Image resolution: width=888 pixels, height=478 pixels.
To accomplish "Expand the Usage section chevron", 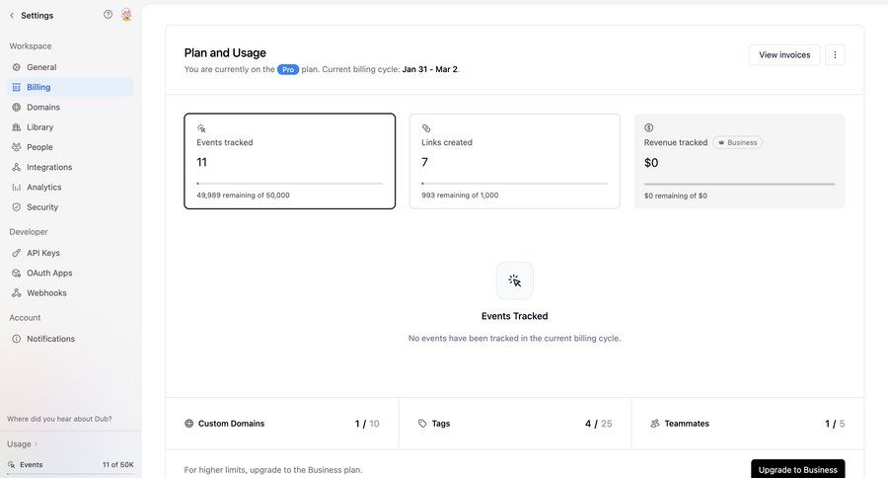I will [36, 444].
